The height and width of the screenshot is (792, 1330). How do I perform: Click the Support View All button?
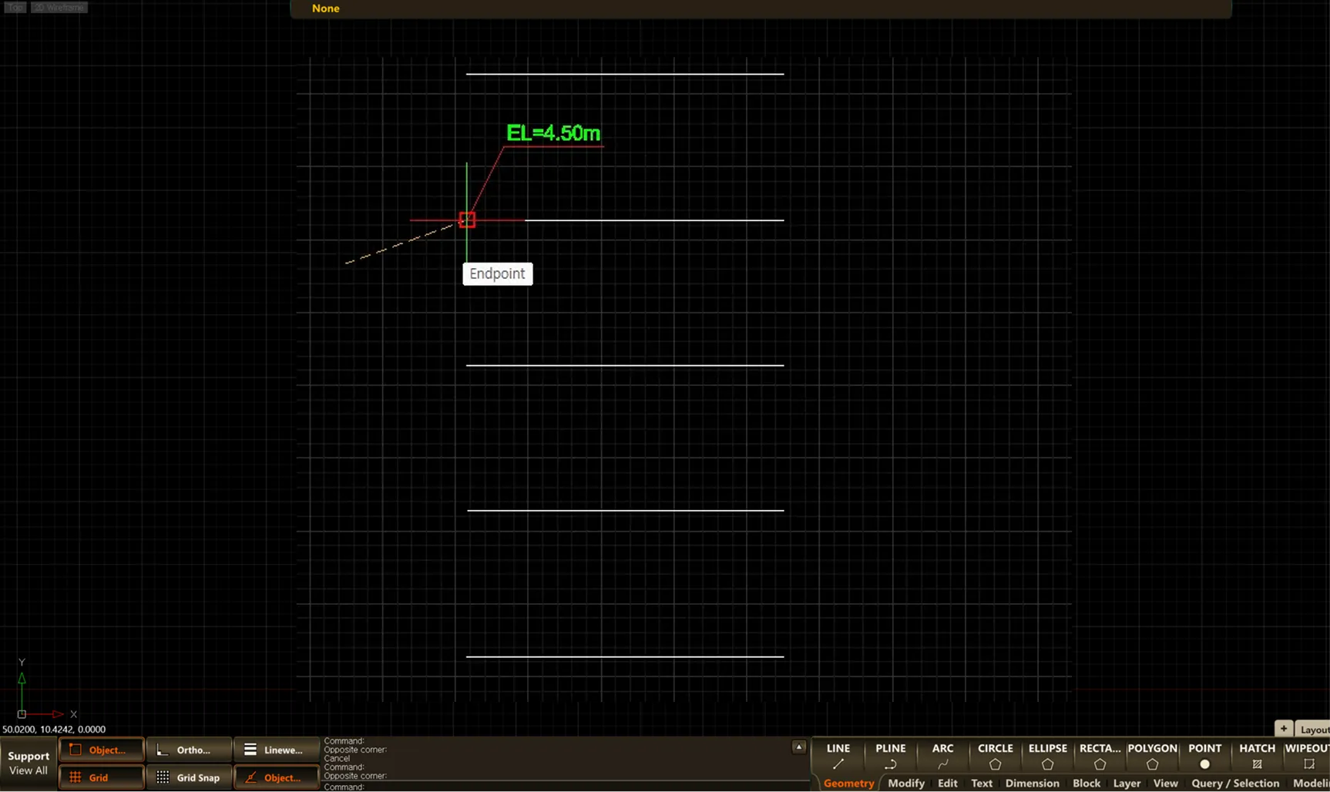pyautogui.click(x=29, y=763)
